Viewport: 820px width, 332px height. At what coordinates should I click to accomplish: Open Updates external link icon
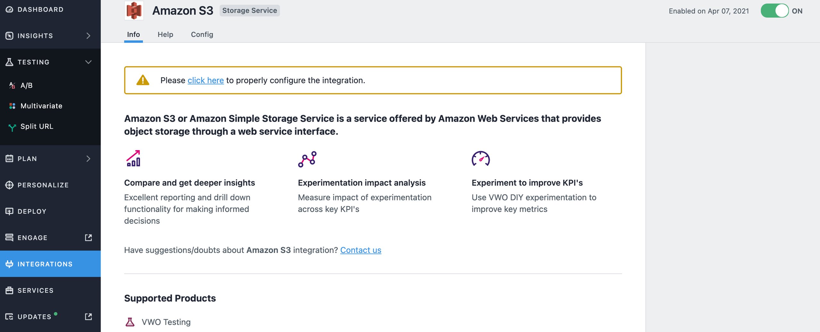point(88,317)
